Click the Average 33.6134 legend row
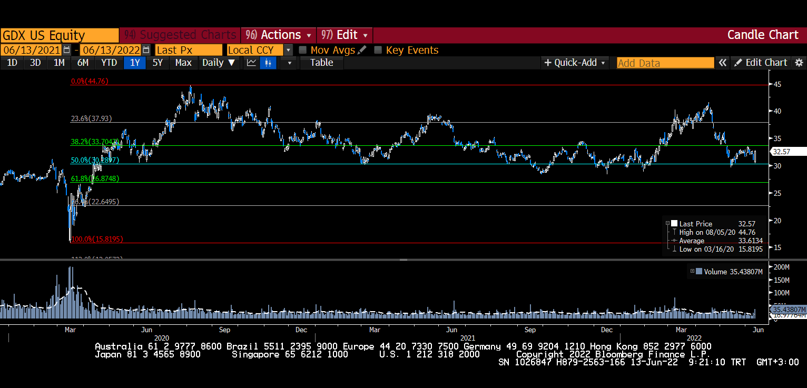 [x=718, y=241]
